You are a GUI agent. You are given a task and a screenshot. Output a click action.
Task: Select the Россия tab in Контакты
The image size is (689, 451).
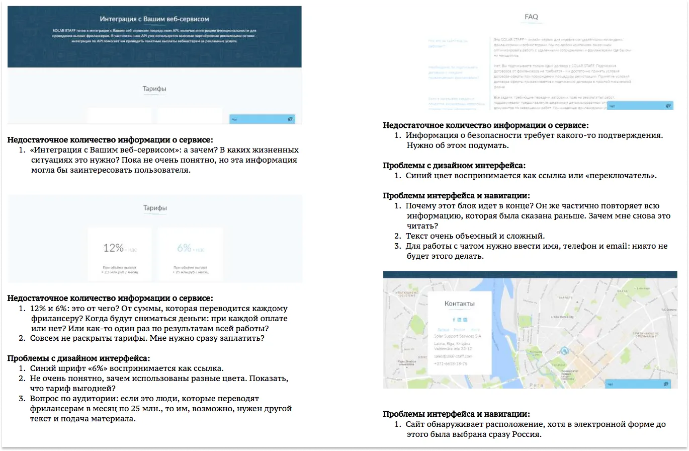click(460, 330)
